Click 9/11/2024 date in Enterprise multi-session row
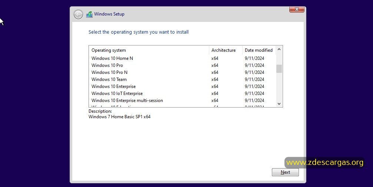Image resolution: width=373 pixels, height=187 pixels. [254, 101]
